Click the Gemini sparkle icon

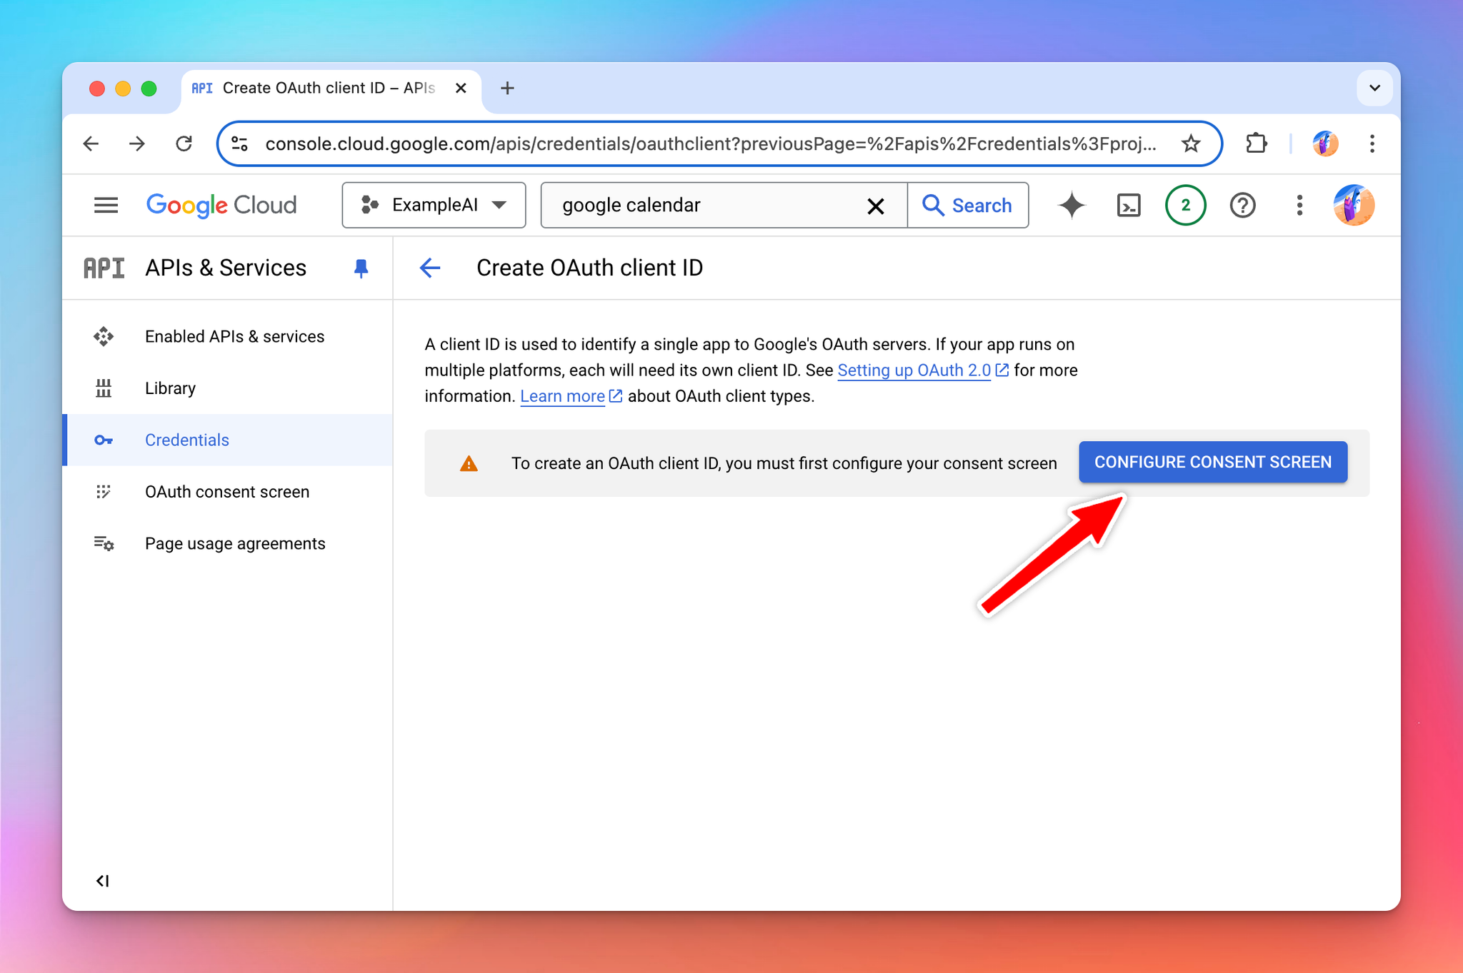1072,206
